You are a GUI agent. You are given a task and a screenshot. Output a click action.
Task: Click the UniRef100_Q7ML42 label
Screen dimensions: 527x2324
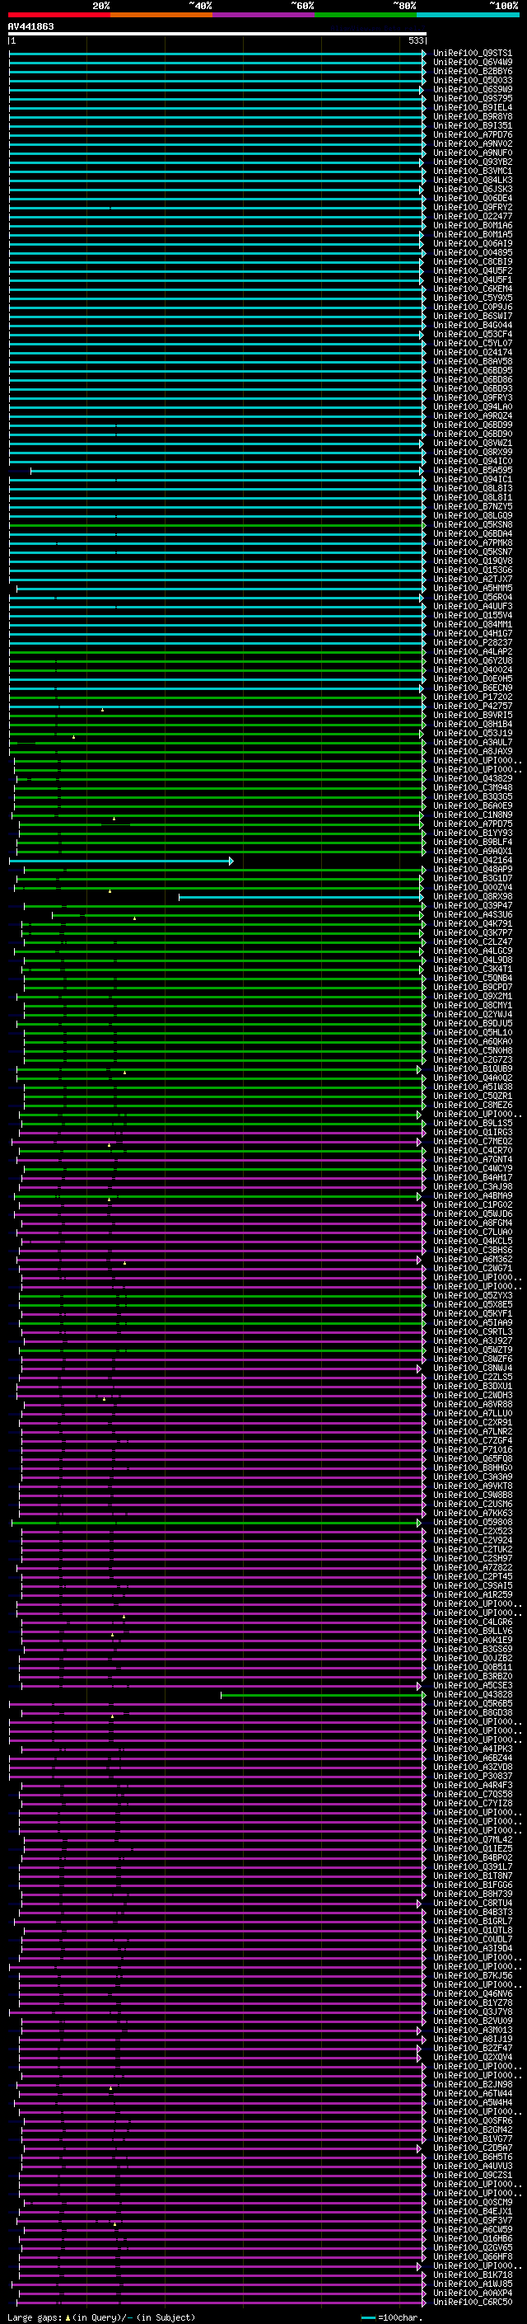473,1839
